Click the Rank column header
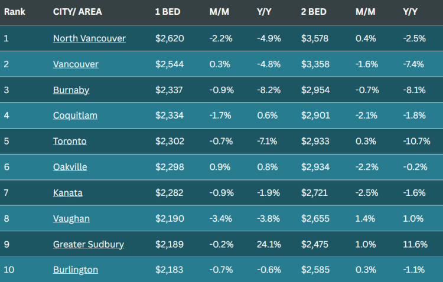 (14, 12)
